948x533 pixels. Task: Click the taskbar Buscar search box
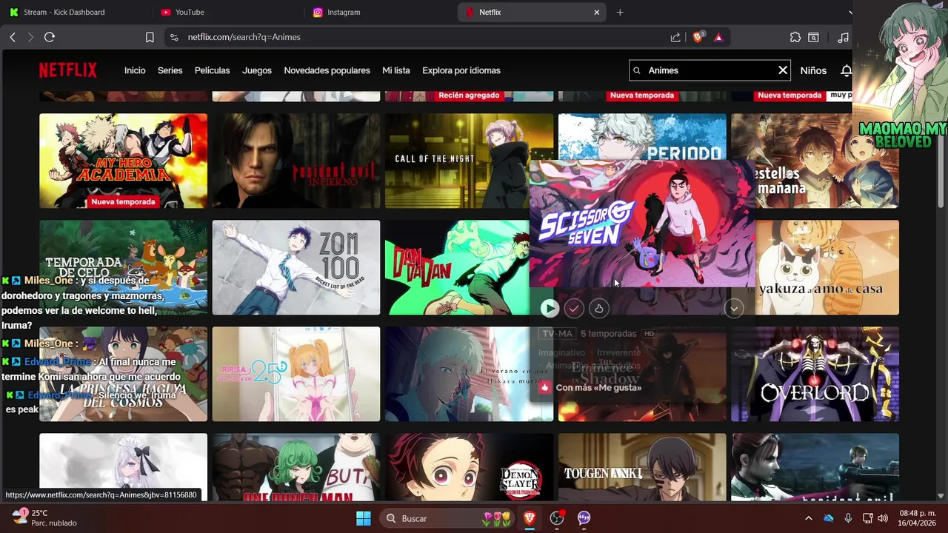447,518
